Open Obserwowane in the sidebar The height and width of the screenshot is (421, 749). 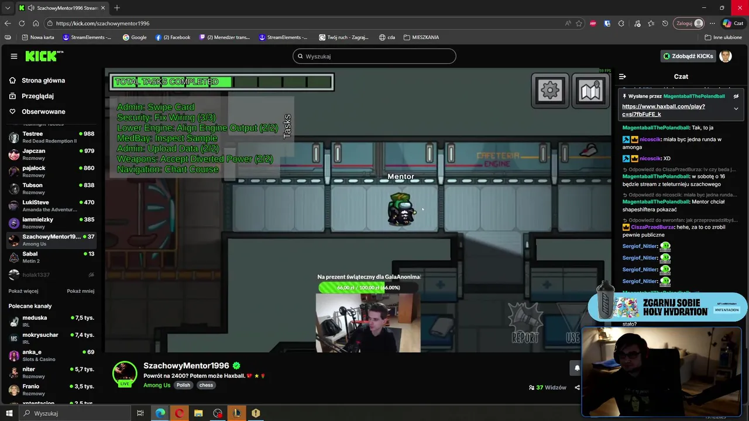pos(37,111)
